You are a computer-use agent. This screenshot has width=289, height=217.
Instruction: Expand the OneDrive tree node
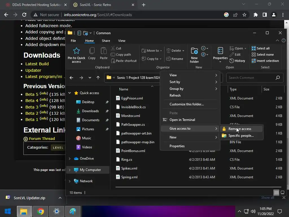pos(70,159)
